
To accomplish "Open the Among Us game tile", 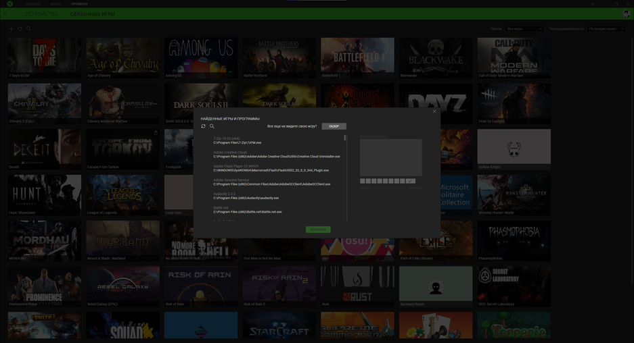I will pyautogui.click(x=201, y=57).
